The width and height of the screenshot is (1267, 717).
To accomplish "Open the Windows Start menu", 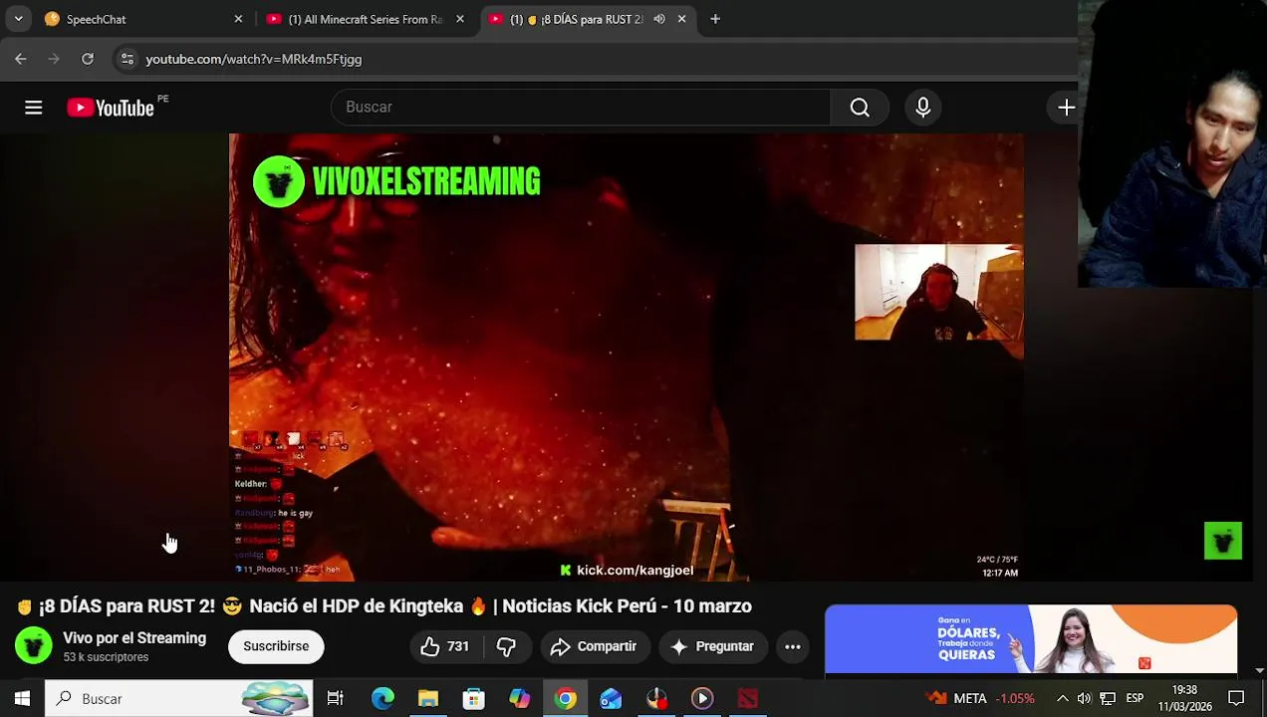I will (22, 698).
